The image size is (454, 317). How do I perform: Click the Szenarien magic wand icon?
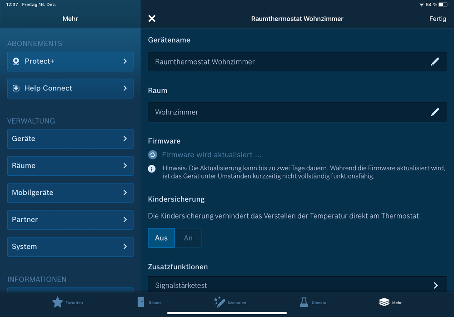pos(220,302)
